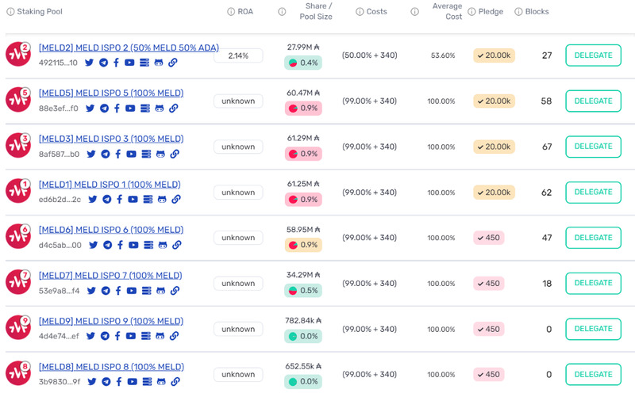Open MELD7 ISPO 7 pool link
This screenshot has width=635, height=397.
110,275
